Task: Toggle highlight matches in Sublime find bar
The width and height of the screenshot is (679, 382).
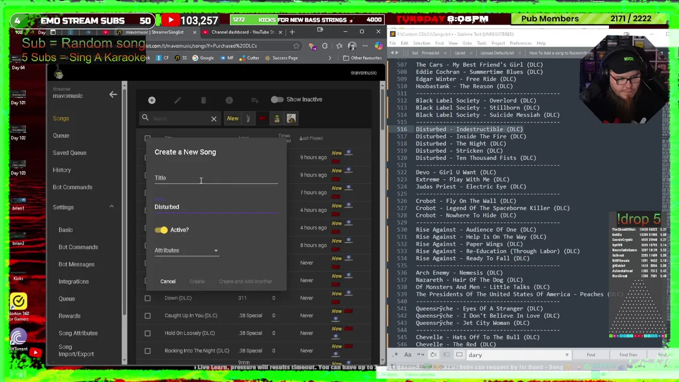Action: (x=459, y=355)
